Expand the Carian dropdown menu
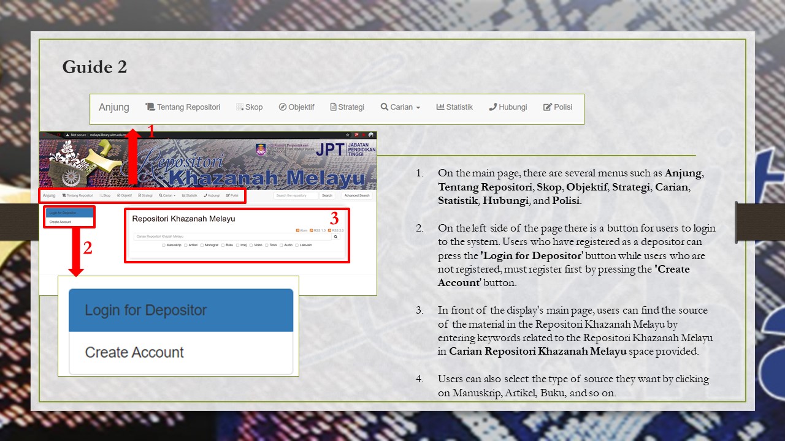Image resolution: width=785 pixels, height=441 pixels. [x=400, y=107]
